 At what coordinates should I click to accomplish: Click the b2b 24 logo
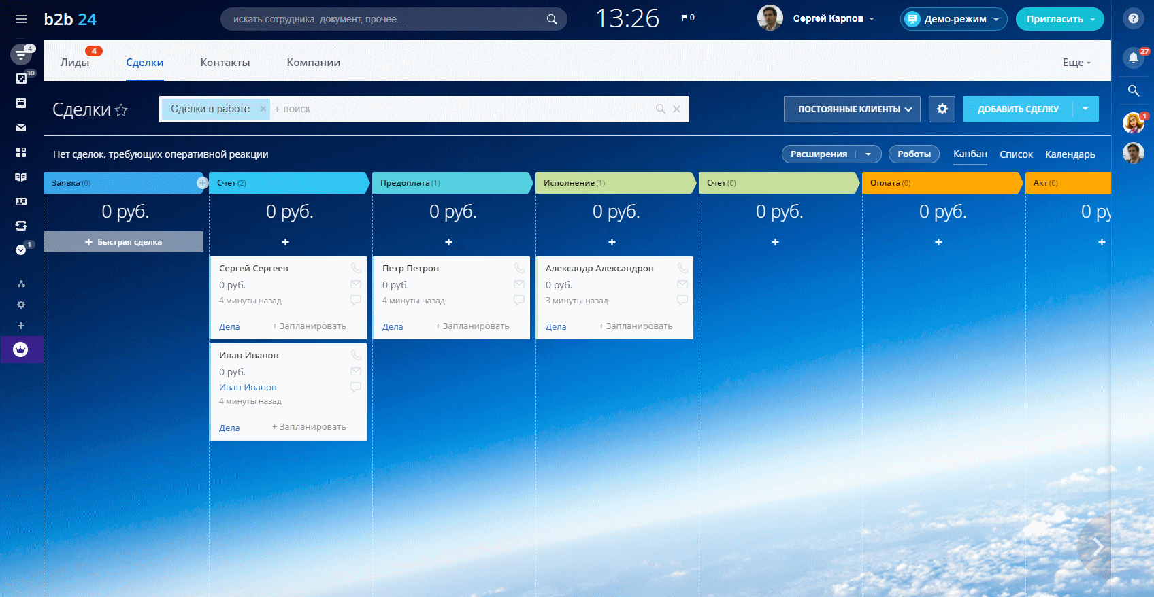pos(70,19)
